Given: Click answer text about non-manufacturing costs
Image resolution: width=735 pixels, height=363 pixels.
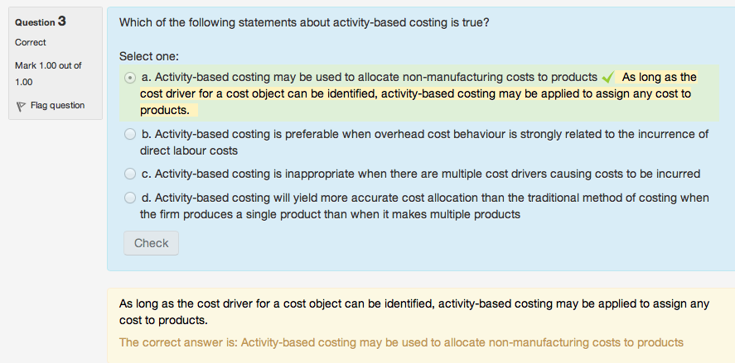Looking at the screenshot, I should [x=370, y=77].
